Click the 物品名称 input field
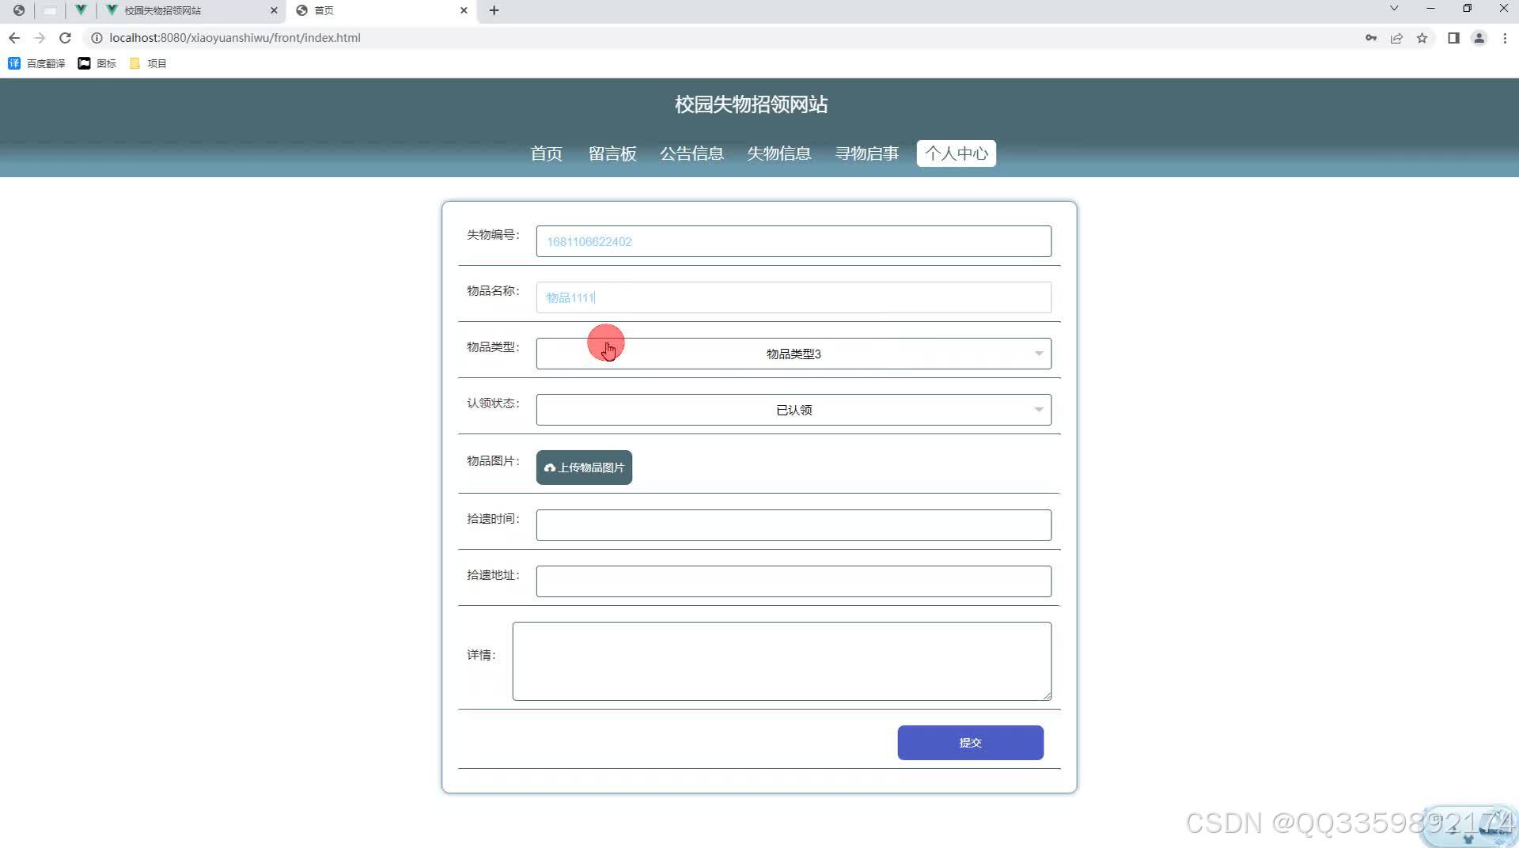The width and height of the screenshot is (1519, 848). click(794, 297)
